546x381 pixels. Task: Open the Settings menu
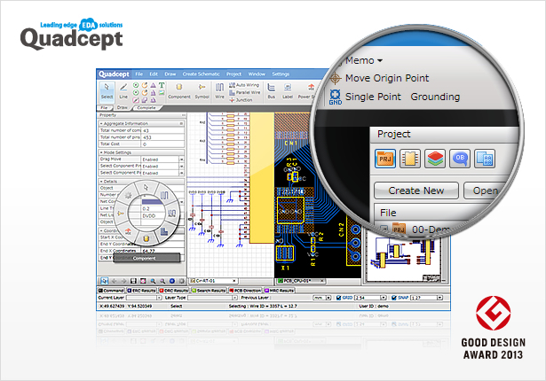pyautogui.click(x=281, y=74)
